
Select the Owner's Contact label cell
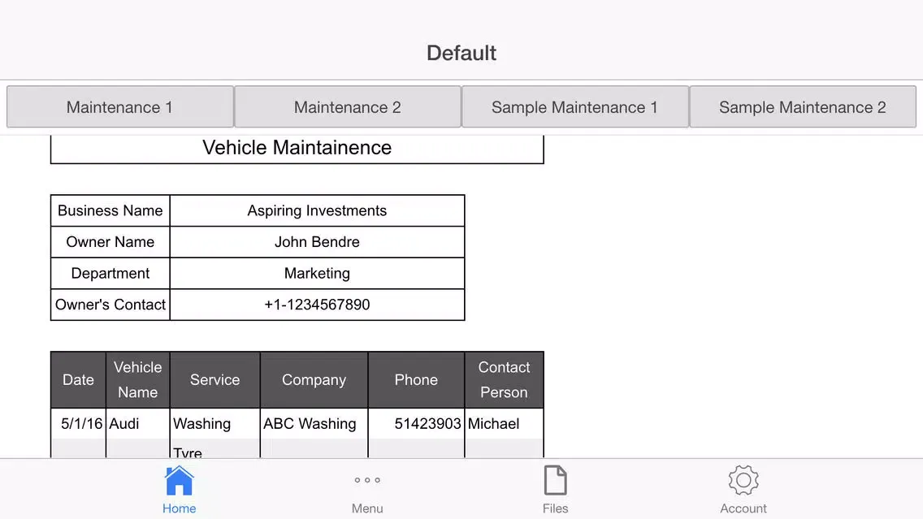tap(110, 305)
